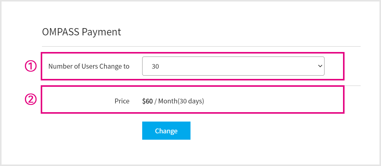The image size is (381, 166).
Task: Click the chevron arrow of the users dropdown
Action: [320, 66]
